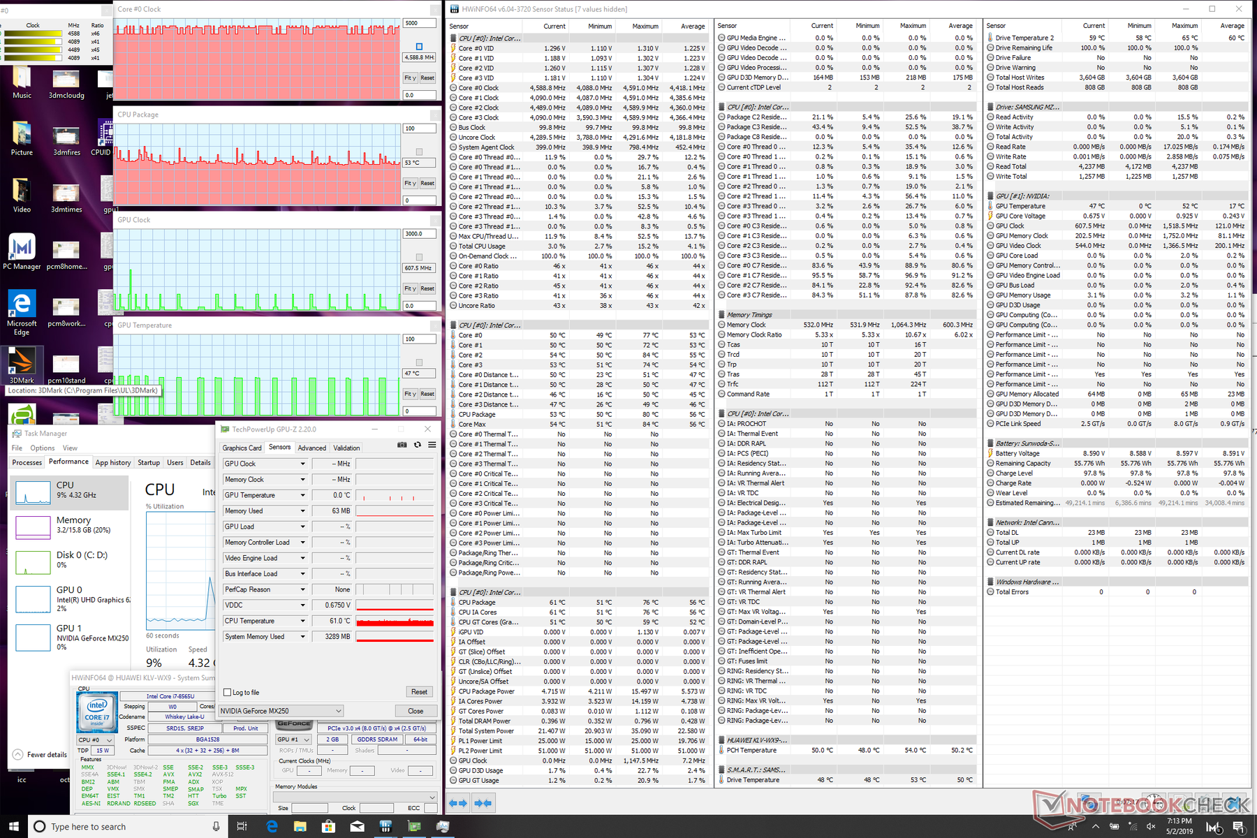Click Reset button in GPU-Z sensors
Screen dimensions: 1257x838
coord(419,692)
